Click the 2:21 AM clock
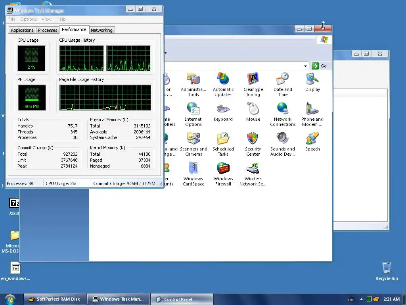The height and width of the screenshot is (305, 406). click(391, 299)
